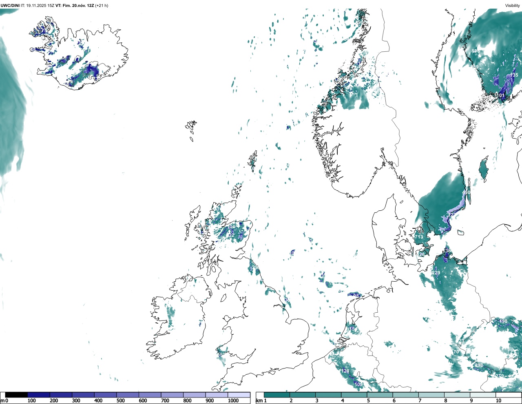This screenshot has height=404, width=522.
Task: Click the '1000' tick label on the meter legend
Action: [x=233, y=401]
